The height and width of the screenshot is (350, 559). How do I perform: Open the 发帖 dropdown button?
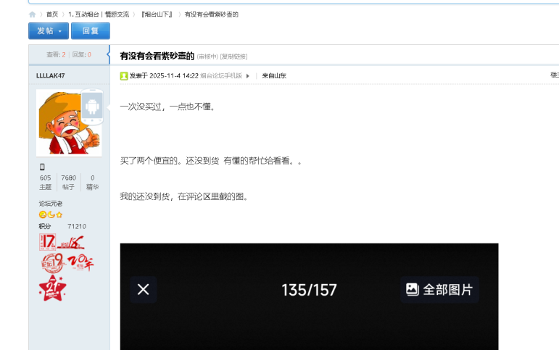(49, 31)
